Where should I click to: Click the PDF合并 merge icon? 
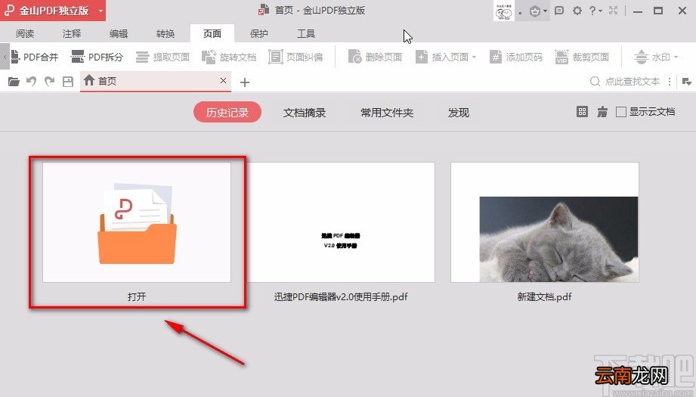click(x=16, y=57)
